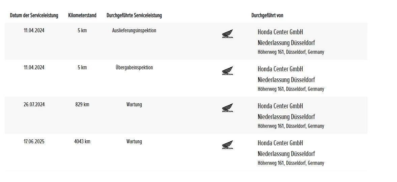Click the Honda logo in the 829 km row

[x=227, y=108]
